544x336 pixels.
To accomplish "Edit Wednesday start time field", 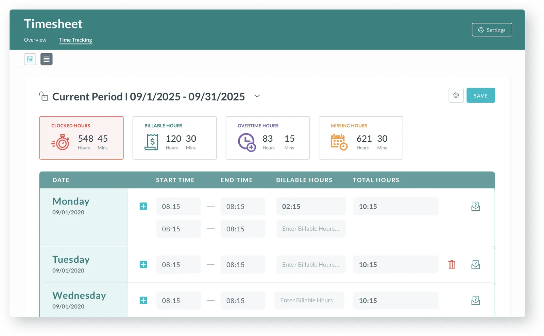I will click(x=178, y=300).
